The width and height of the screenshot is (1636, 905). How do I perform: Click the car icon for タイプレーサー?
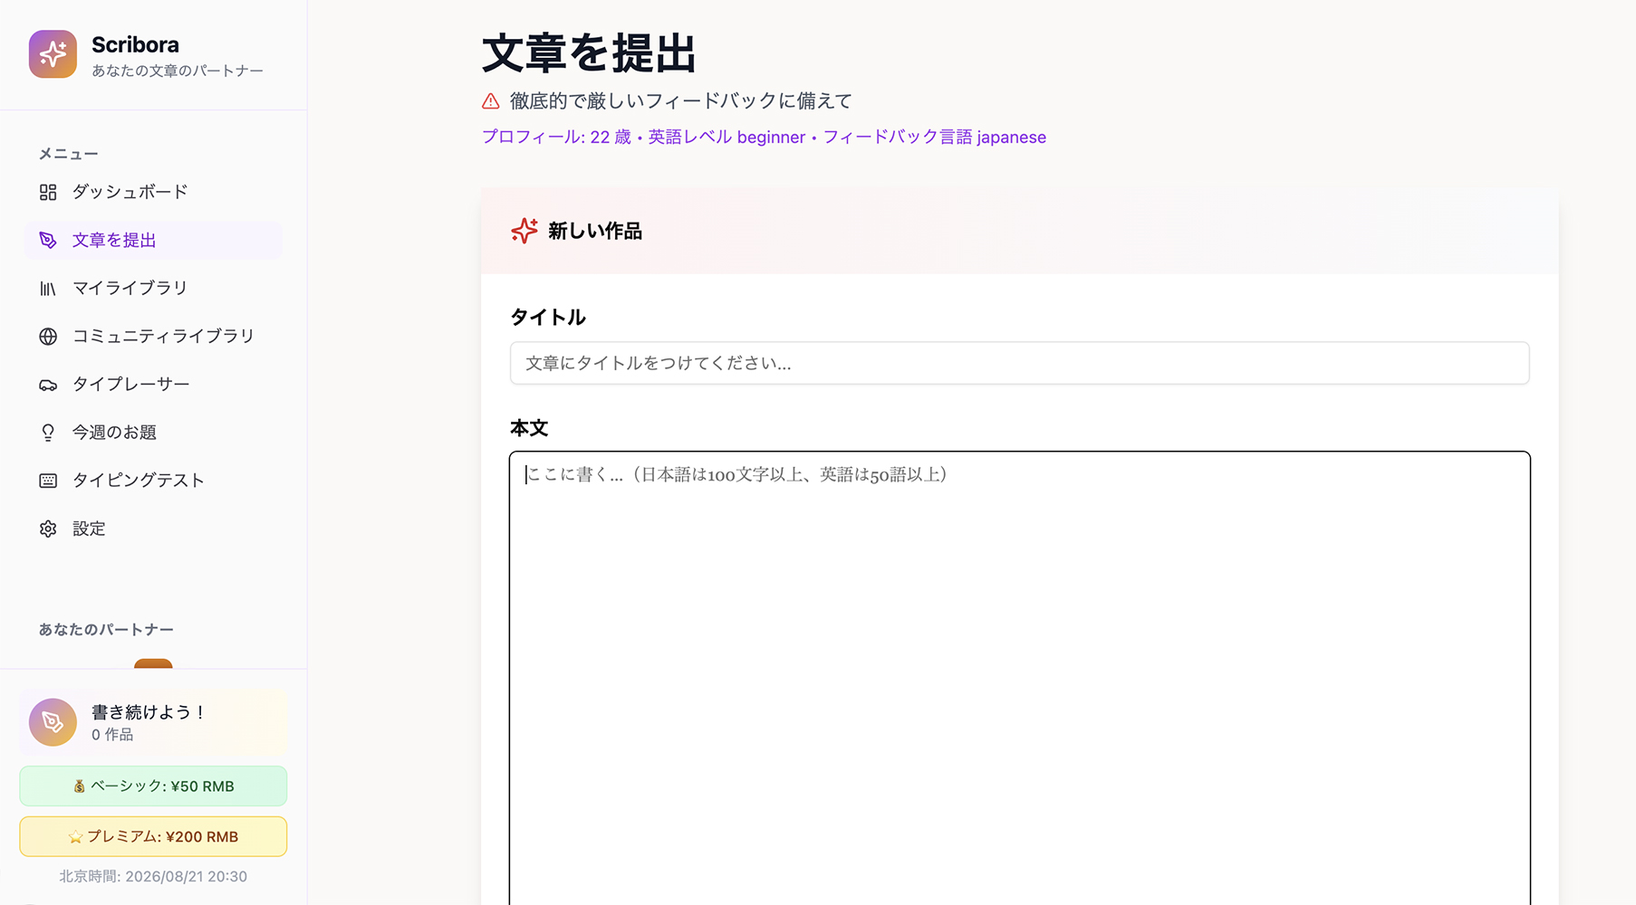48,385
